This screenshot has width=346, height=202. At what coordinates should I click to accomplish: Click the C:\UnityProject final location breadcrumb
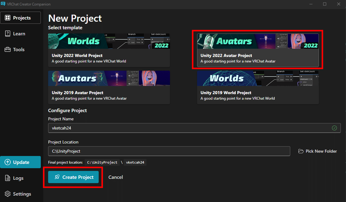click(x=102, y=162)
